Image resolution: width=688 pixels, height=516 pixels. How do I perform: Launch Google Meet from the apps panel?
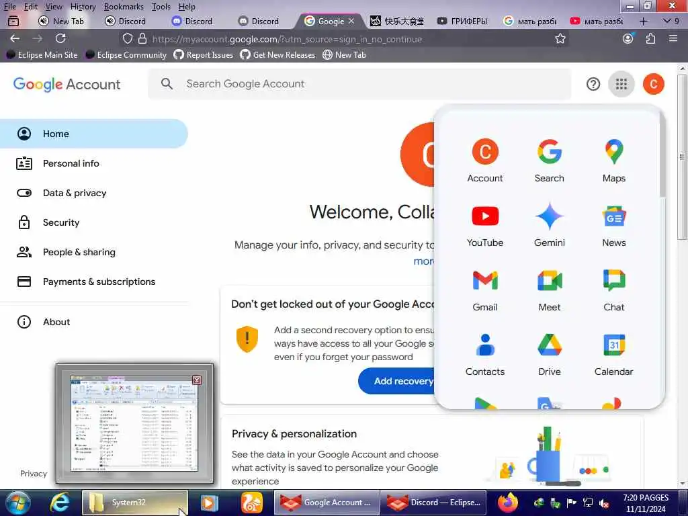coord(550,290)
